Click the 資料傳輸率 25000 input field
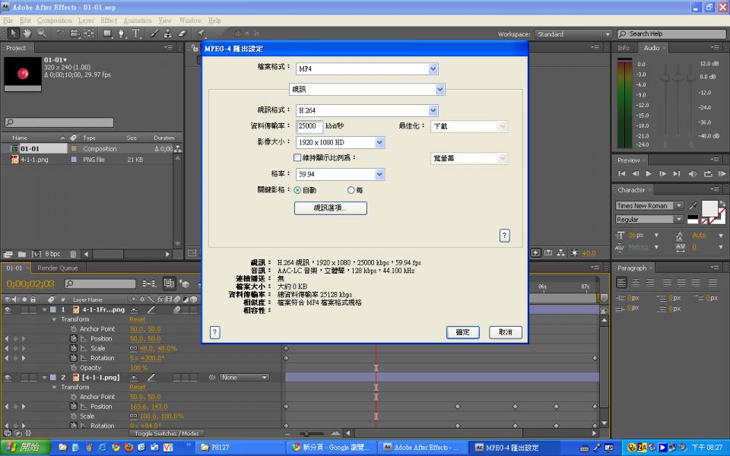The height and width of the screenshot is (456, 730). 309,126
